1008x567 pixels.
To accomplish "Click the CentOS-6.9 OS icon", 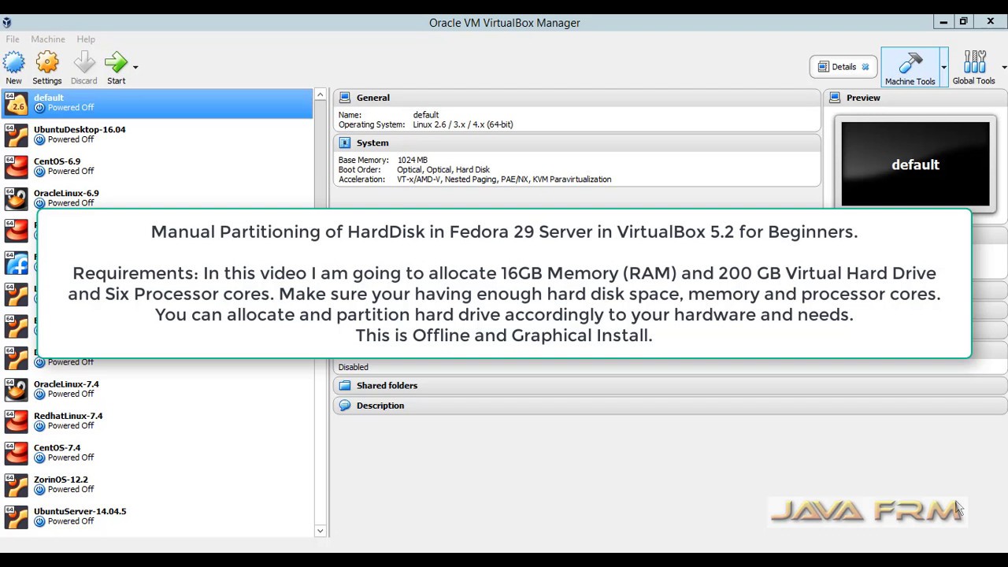I will 16,166.
